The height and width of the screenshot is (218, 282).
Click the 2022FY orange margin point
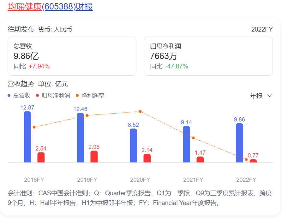click(246, 160)
